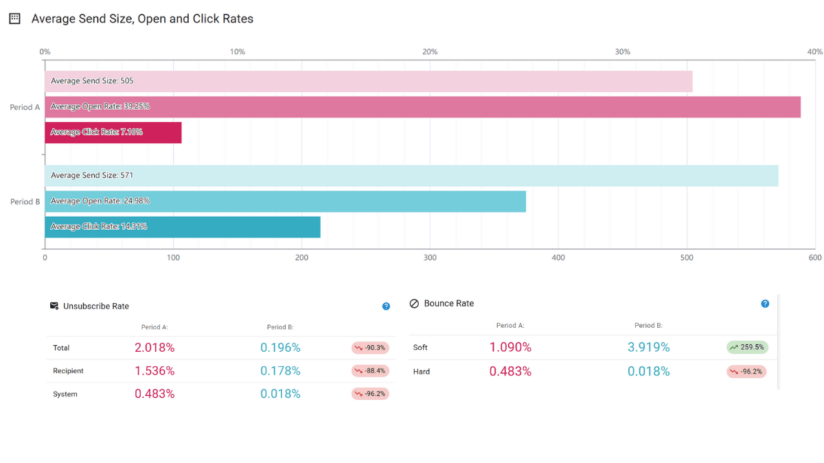Image resolution: width=824 pixels, height=463 pixels.
Task: Click the Unsubscribe Rate envelope icon
Action: pos(54,306)
